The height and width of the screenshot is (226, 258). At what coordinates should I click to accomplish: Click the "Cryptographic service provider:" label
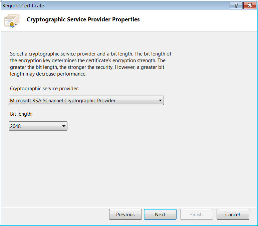click(x=44, y=89)
